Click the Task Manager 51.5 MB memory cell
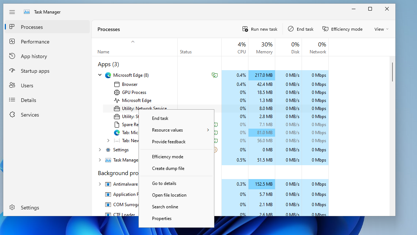 (262, 160)
